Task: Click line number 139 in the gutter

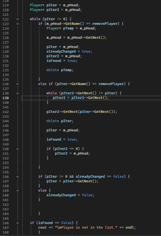Action: pyautogui.click(x=5, y=98)
